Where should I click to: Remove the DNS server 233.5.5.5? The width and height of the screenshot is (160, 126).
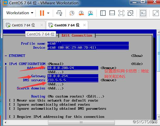coord(108,80)
